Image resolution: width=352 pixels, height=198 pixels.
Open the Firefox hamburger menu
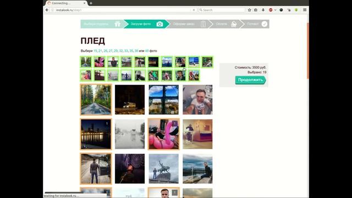(305, 10)
